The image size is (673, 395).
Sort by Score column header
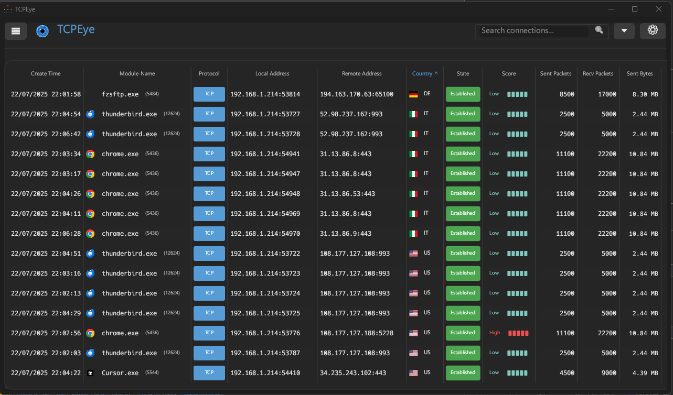pos(509,74)
